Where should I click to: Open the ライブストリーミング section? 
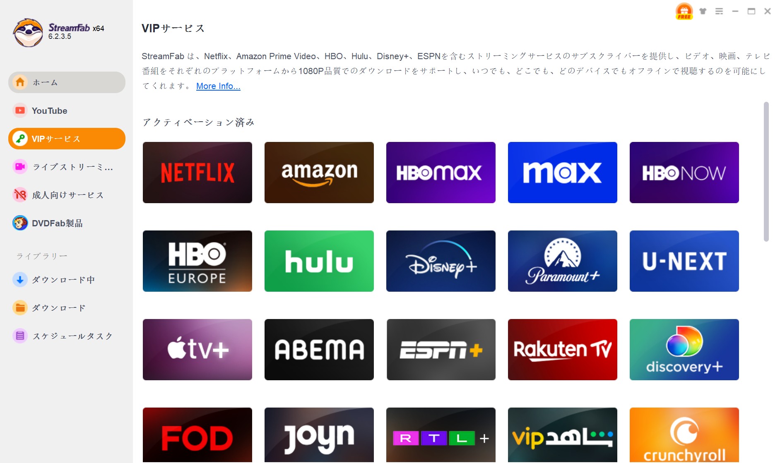click(66, 167)
